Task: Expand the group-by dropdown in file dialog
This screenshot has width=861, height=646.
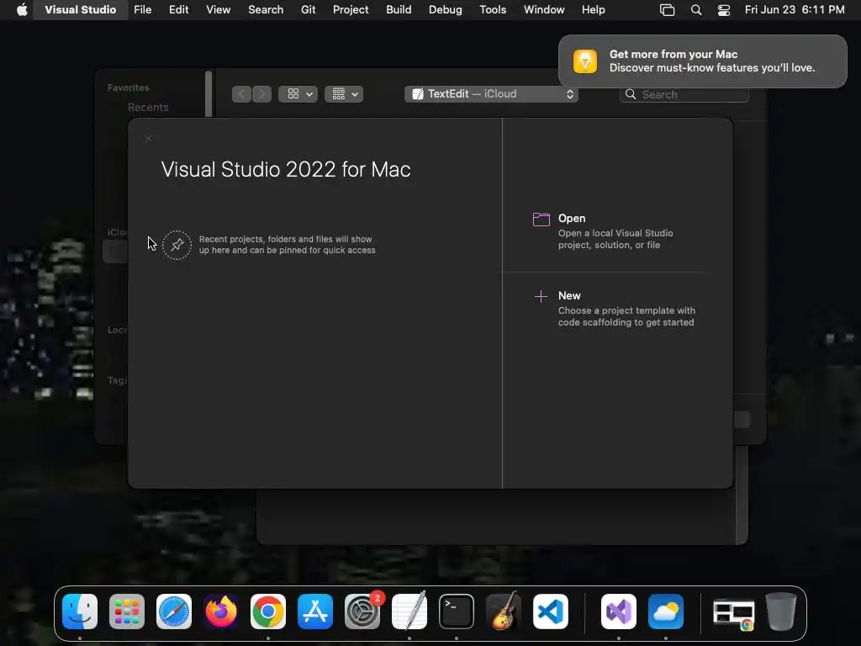Action: tap(344, 94)
